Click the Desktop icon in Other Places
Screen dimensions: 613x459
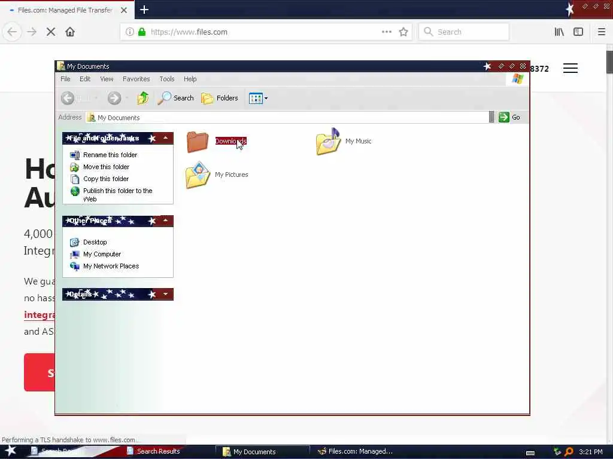75,243
